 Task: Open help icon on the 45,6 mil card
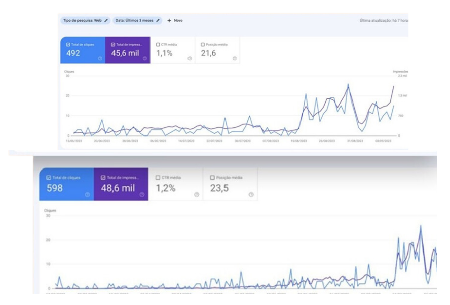tap(144, 58)
